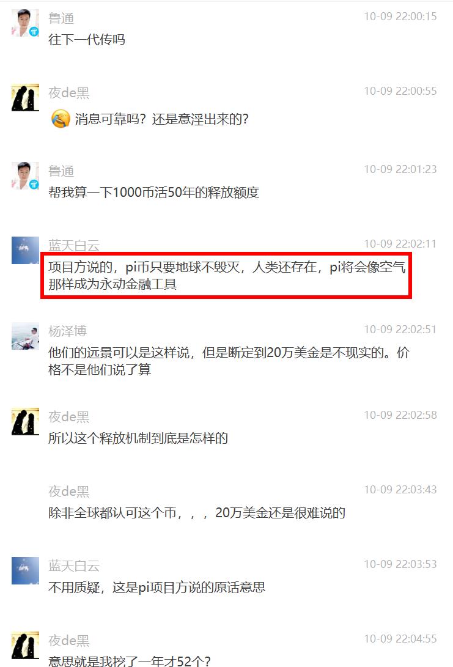Select message about 1000币活50年的释放额度
Viewport: 453px width, 667px height.
point(153,192)
